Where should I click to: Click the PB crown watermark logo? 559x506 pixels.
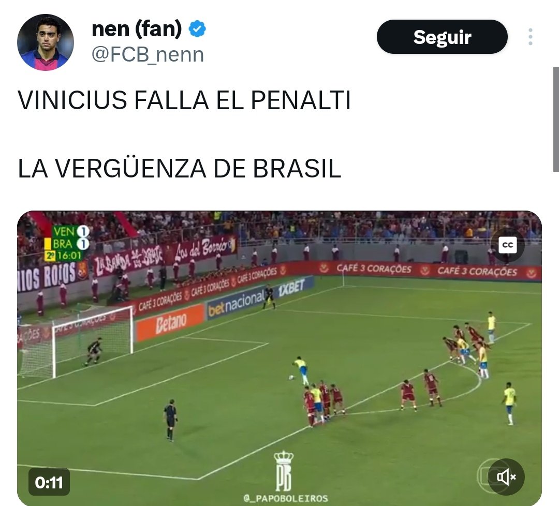point(284,471)
